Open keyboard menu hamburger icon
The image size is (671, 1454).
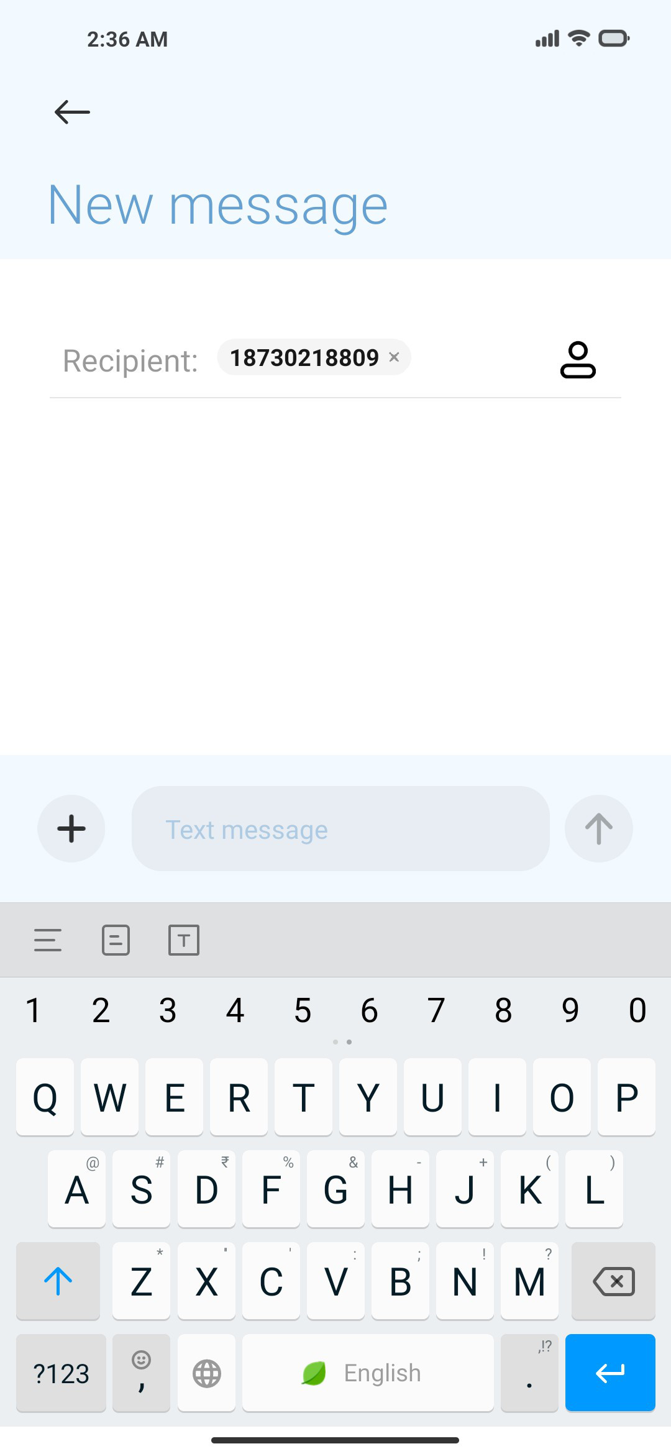(48, 940)
